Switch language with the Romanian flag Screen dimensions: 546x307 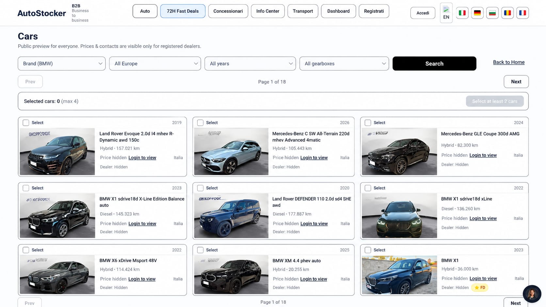click(x=507, y=13)
